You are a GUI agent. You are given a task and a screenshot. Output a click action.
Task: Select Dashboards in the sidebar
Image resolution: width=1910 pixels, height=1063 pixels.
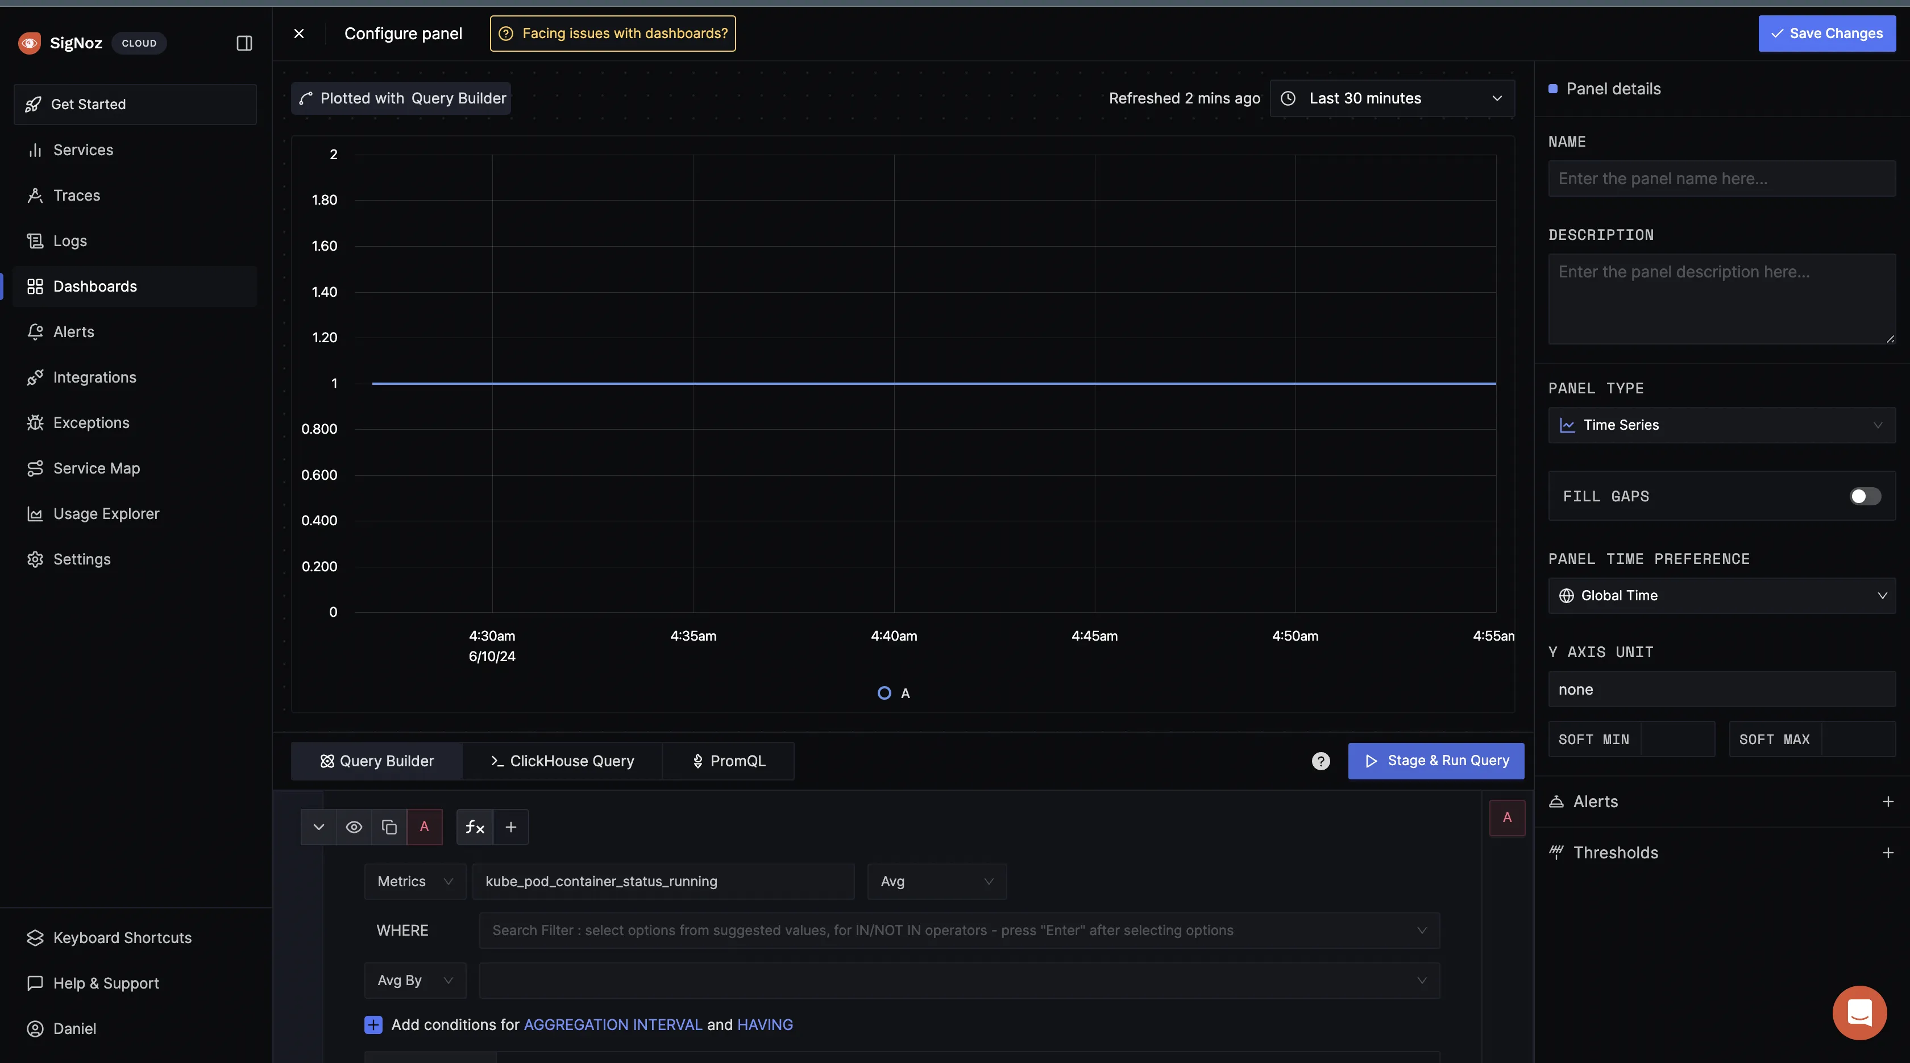tap(135, 286)
